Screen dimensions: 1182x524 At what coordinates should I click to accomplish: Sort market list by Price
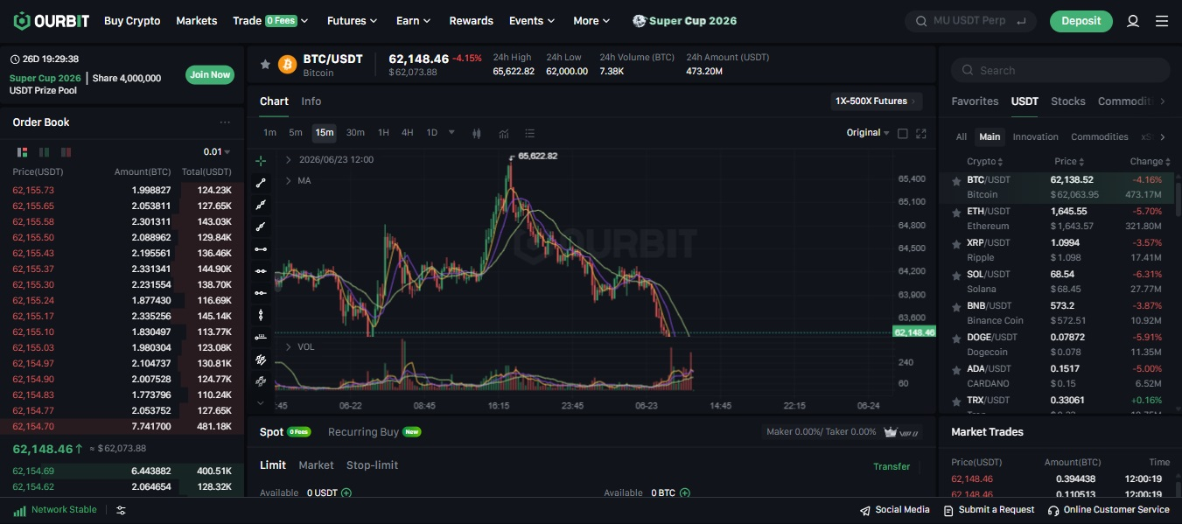(1069, 162)
